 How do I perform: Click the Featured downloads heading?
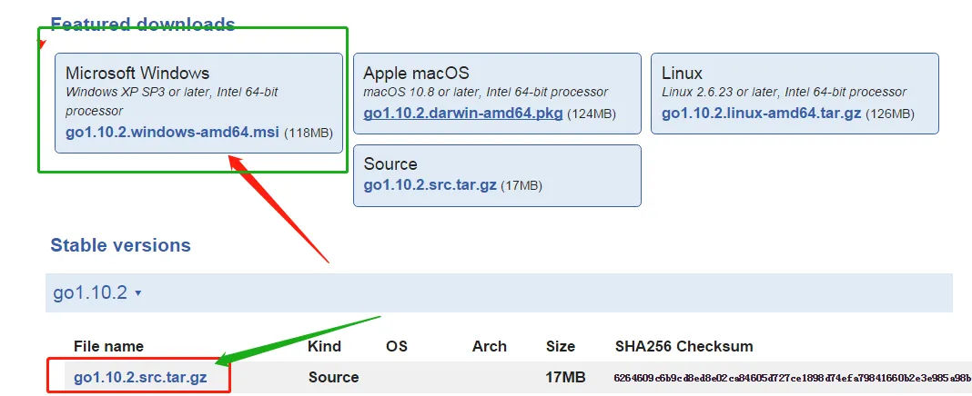coord(143,25)
